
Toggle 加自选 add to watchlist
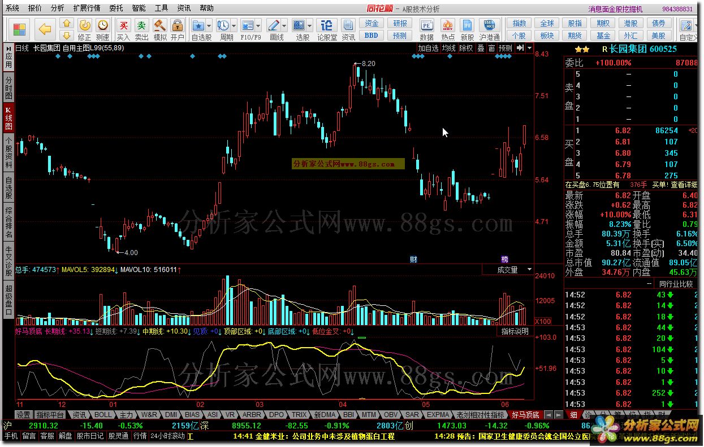pyautogui.click(x=429, y=48)
